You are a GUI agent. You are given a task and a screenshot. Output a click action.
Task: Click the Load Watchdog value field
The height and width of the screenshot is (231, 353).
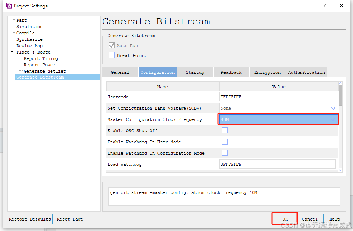(x=277, y=164)
